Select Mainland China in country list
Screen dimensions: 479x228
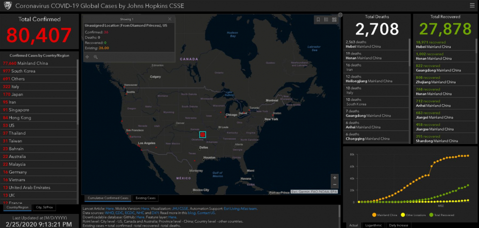pos(38,64)
